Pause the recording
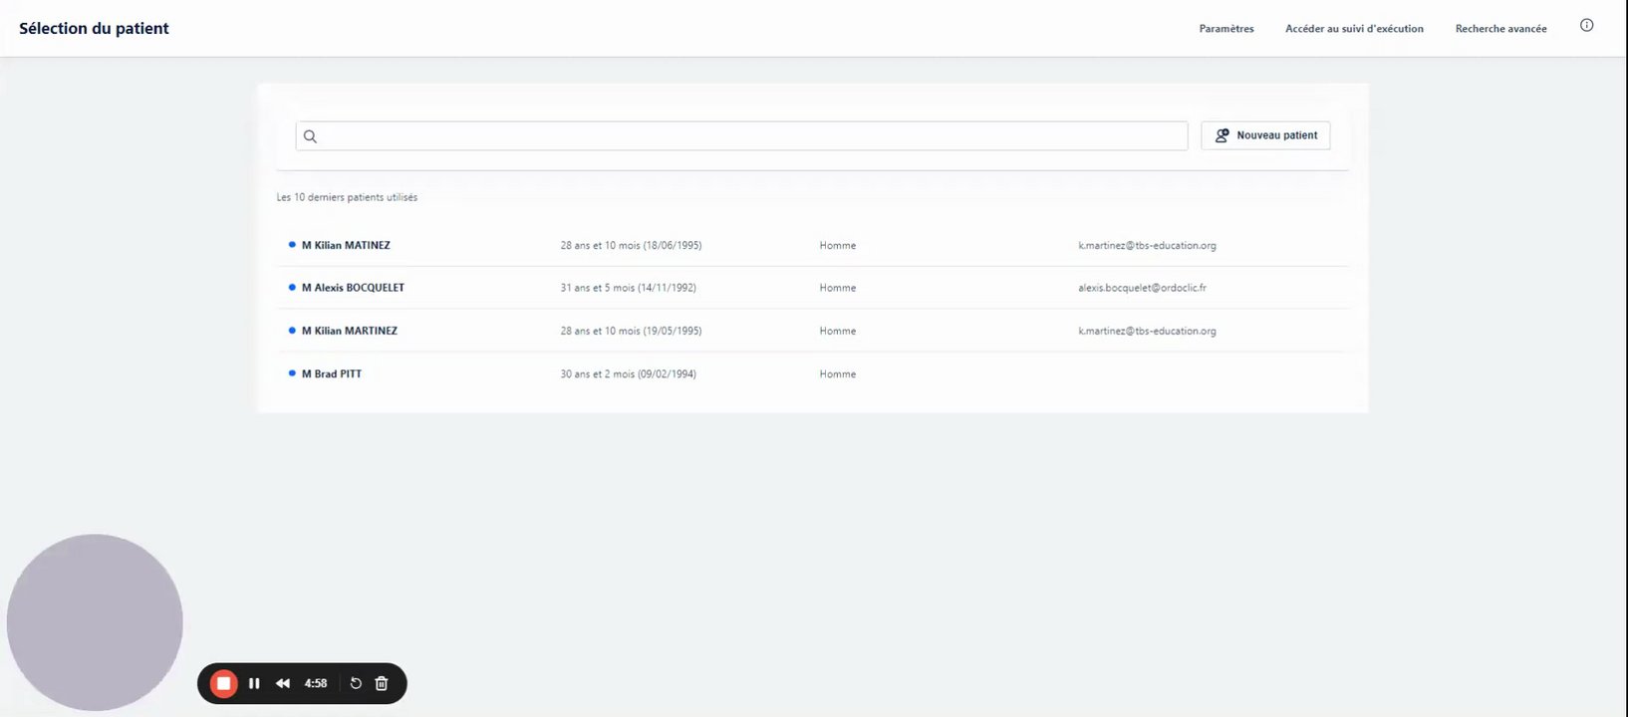Image resolution: width=1628 pixels, height=717 pixels. (254, 683)
